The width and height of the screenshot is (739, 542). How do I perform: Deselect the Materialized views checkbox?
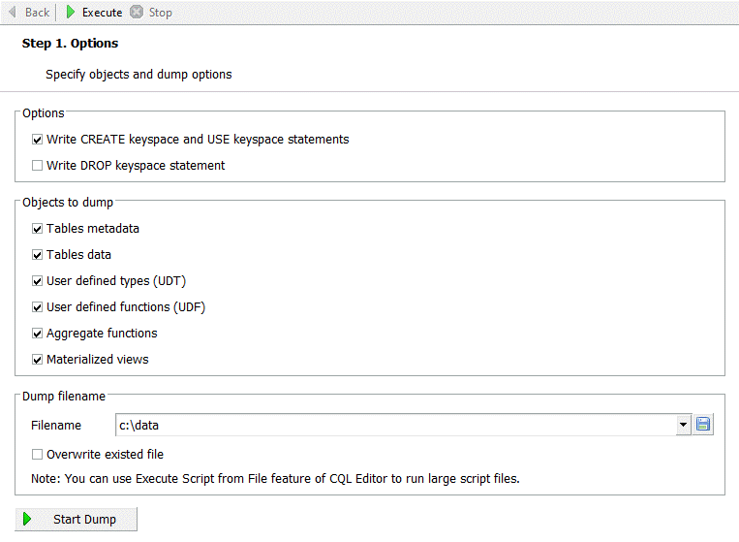pos(38,360)
